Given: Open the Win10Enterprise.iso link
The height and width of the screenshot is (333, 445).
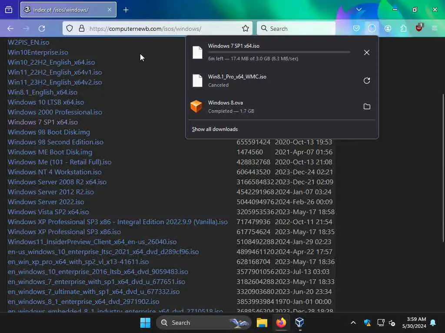Looking at the screenshot, I should click(38, 52).
